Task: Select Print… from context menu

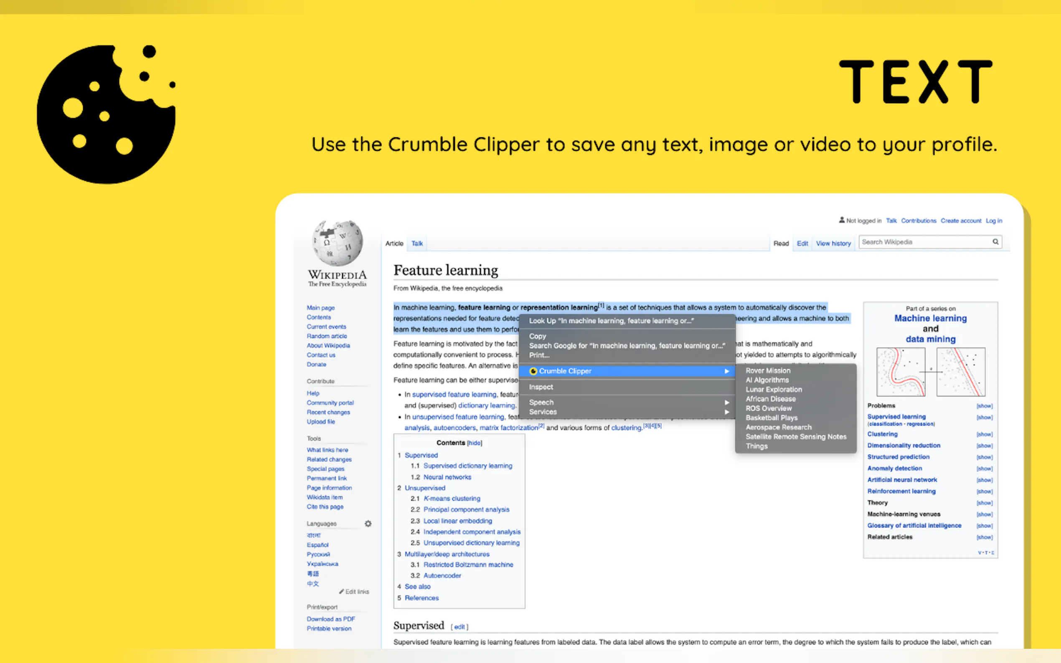Action: click(x=539, y=355)
